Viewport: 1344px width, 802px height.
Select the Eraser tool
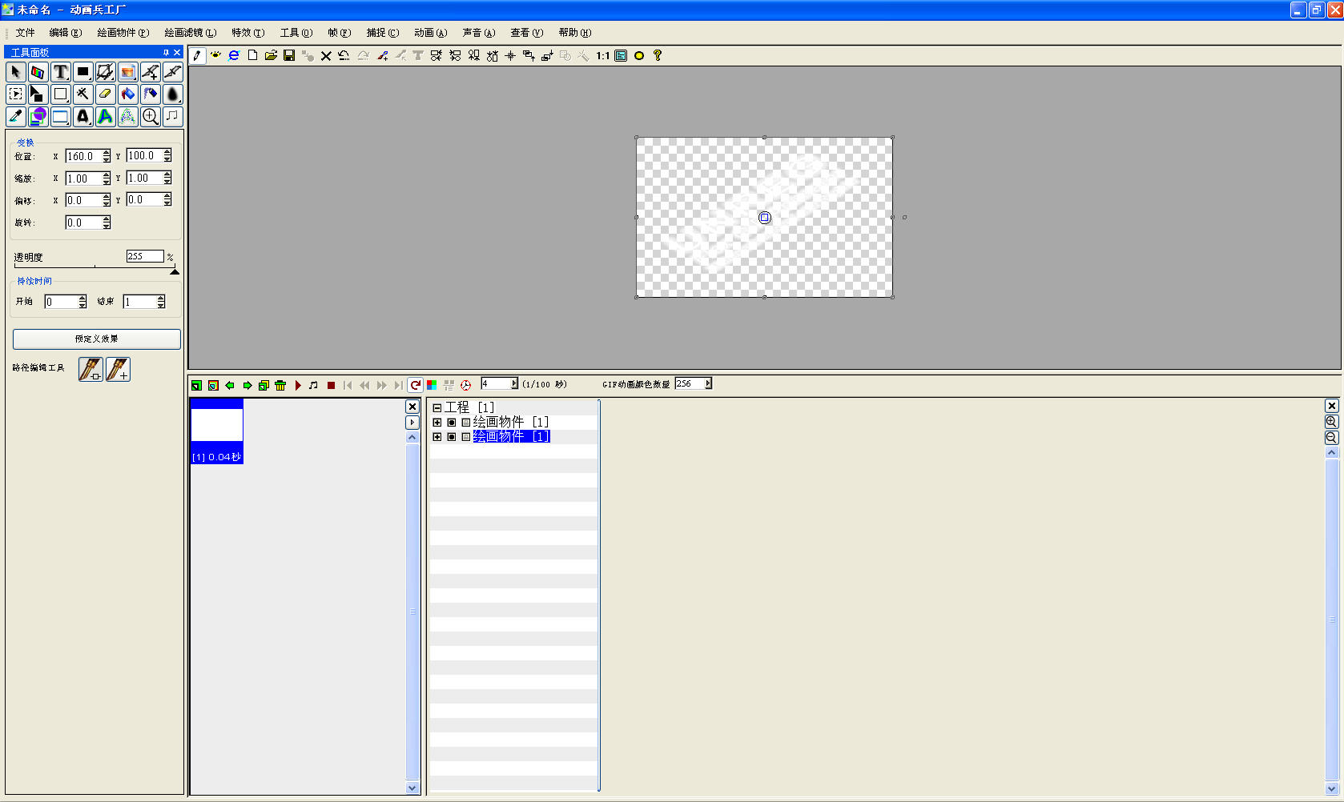tap(105, 94)
